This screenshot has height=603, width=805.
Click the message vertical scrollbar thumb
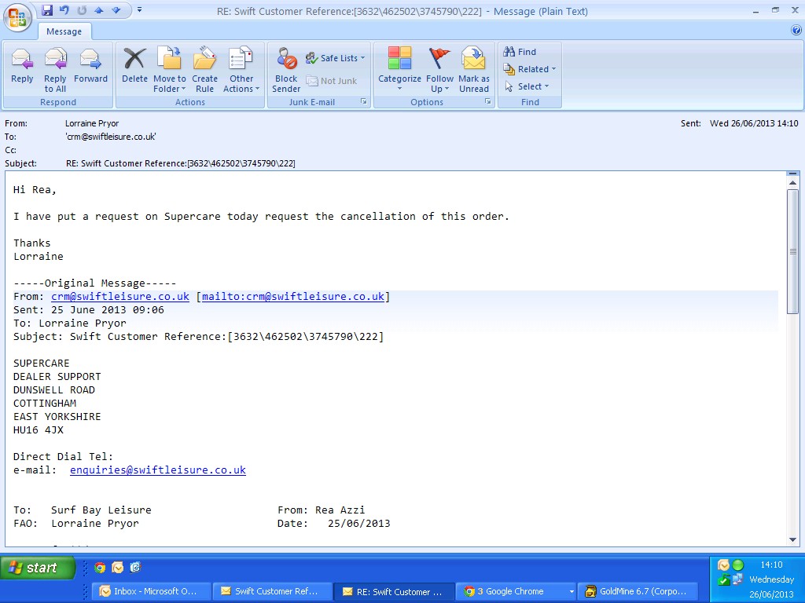click(792, 251)
